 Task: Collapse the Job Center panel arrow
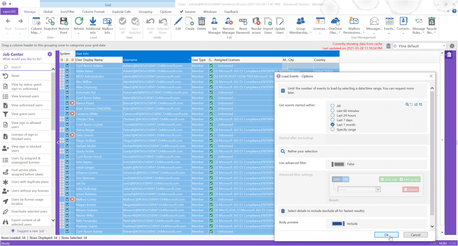tap(58, 142)
